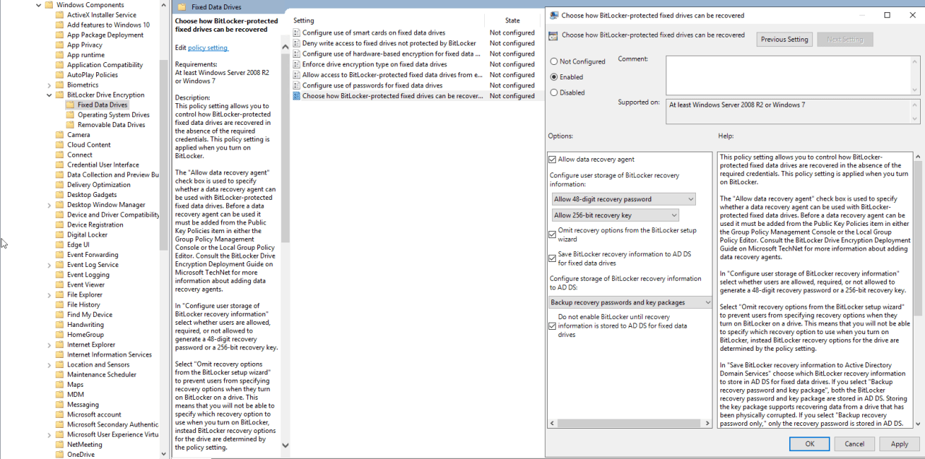
Task: Click the icon for 'Deny write access to fixed drives'
Action: (x=296, y=43)
